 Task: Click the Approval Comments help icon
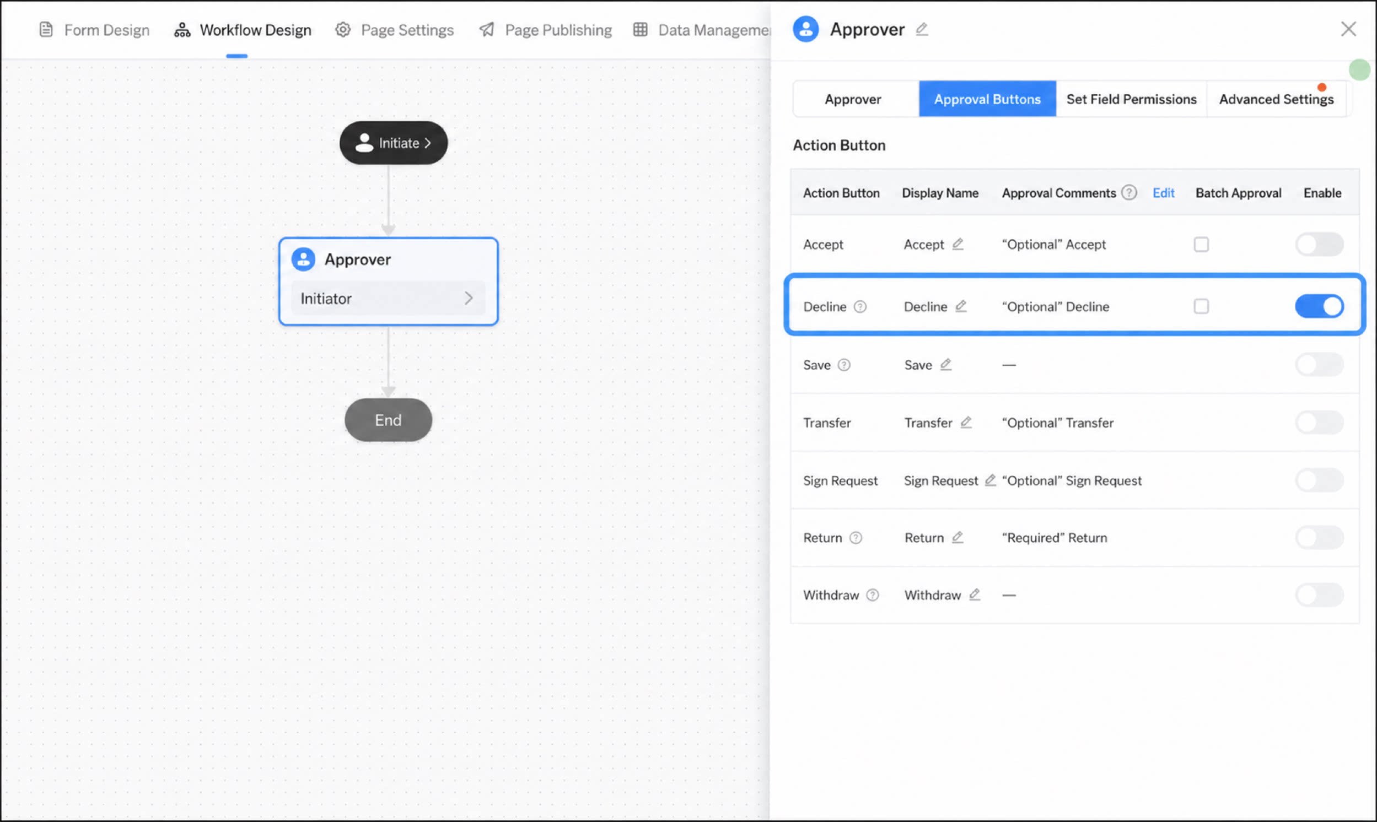click(1129, 193)
